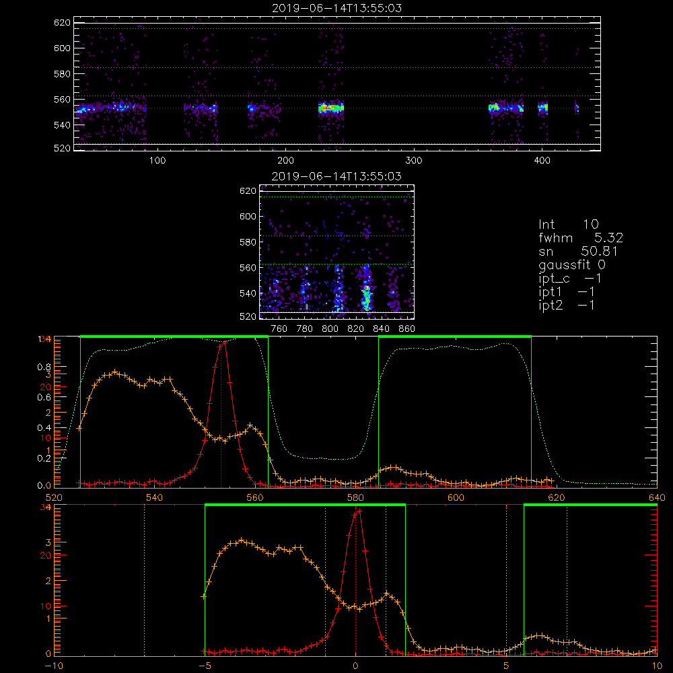
Task: Click the 'sn 50.81' value line
Action: point(578,251)
